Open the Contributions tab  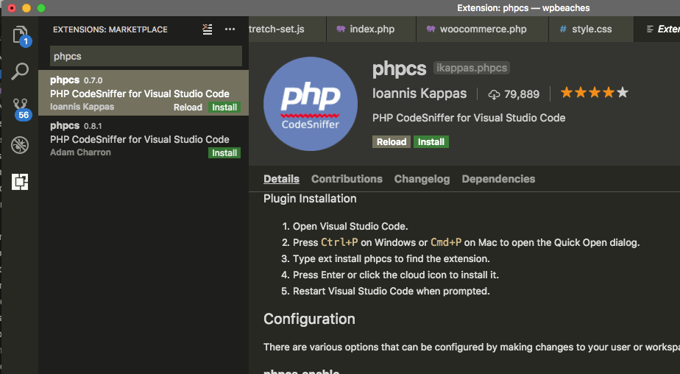[x=347, y=179]
